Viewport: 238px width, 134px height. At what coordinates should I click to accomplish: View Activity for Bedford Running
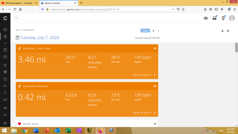[144, 113]
